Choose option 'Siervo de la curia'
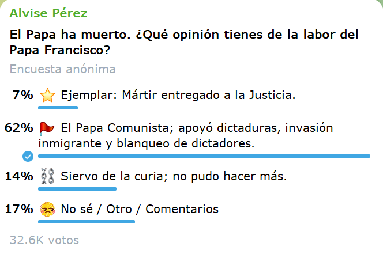Screen dimensions: 383x258 pos(174,176)
